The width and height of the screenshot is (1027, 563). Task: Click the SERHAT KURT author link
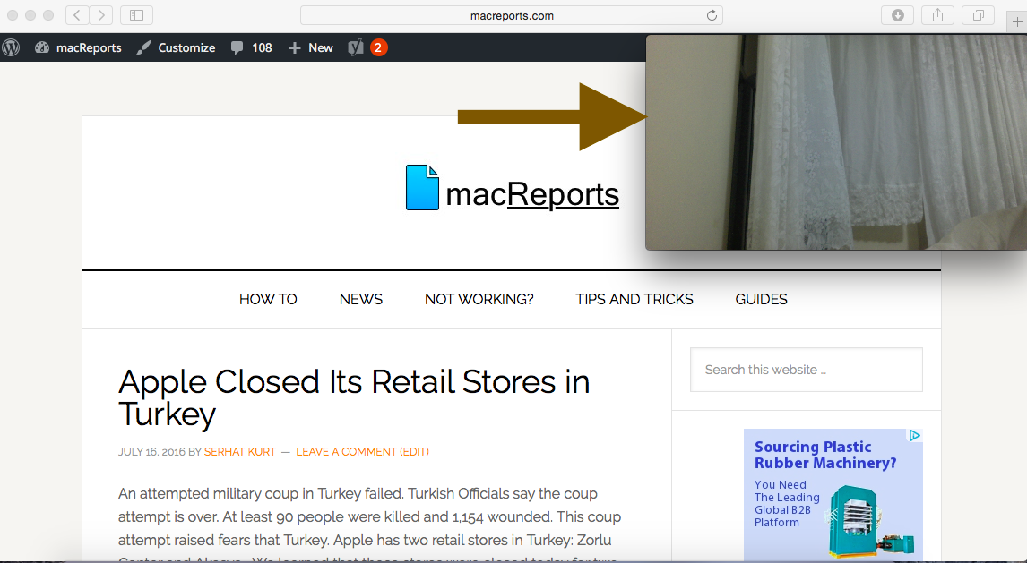pyautogui.click(x=240, y=452)
